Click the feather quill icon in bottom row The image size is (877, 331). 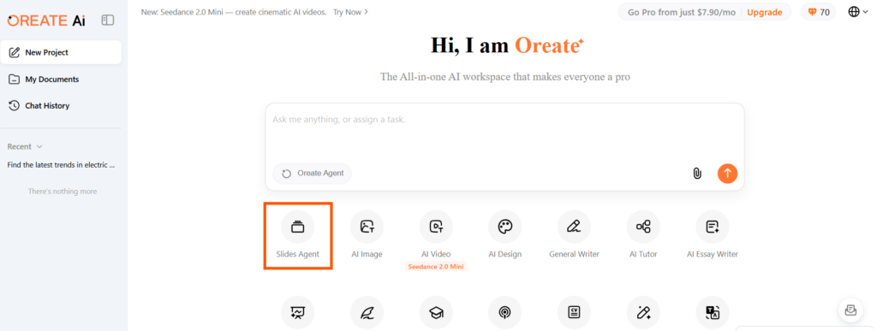click(367, 312)
